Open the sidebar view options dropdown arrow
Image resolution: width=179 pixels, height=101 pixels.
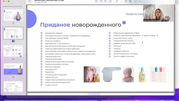(32, 1)
